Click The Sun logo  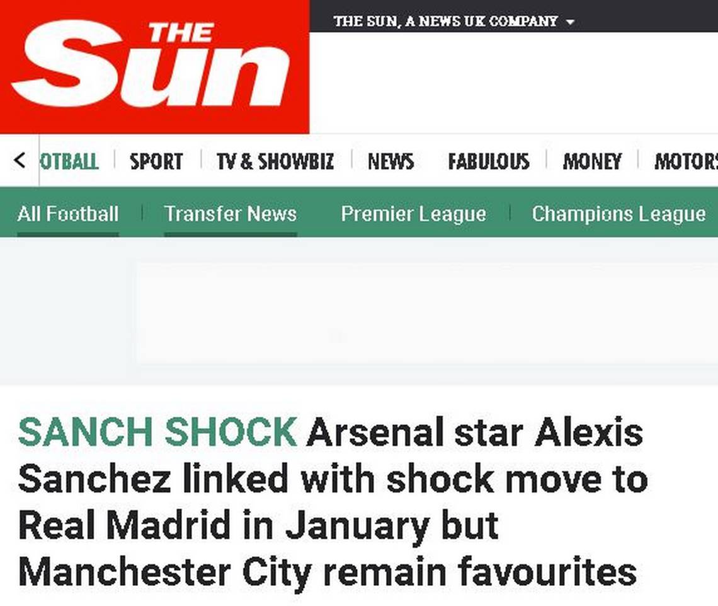point(154,66)
